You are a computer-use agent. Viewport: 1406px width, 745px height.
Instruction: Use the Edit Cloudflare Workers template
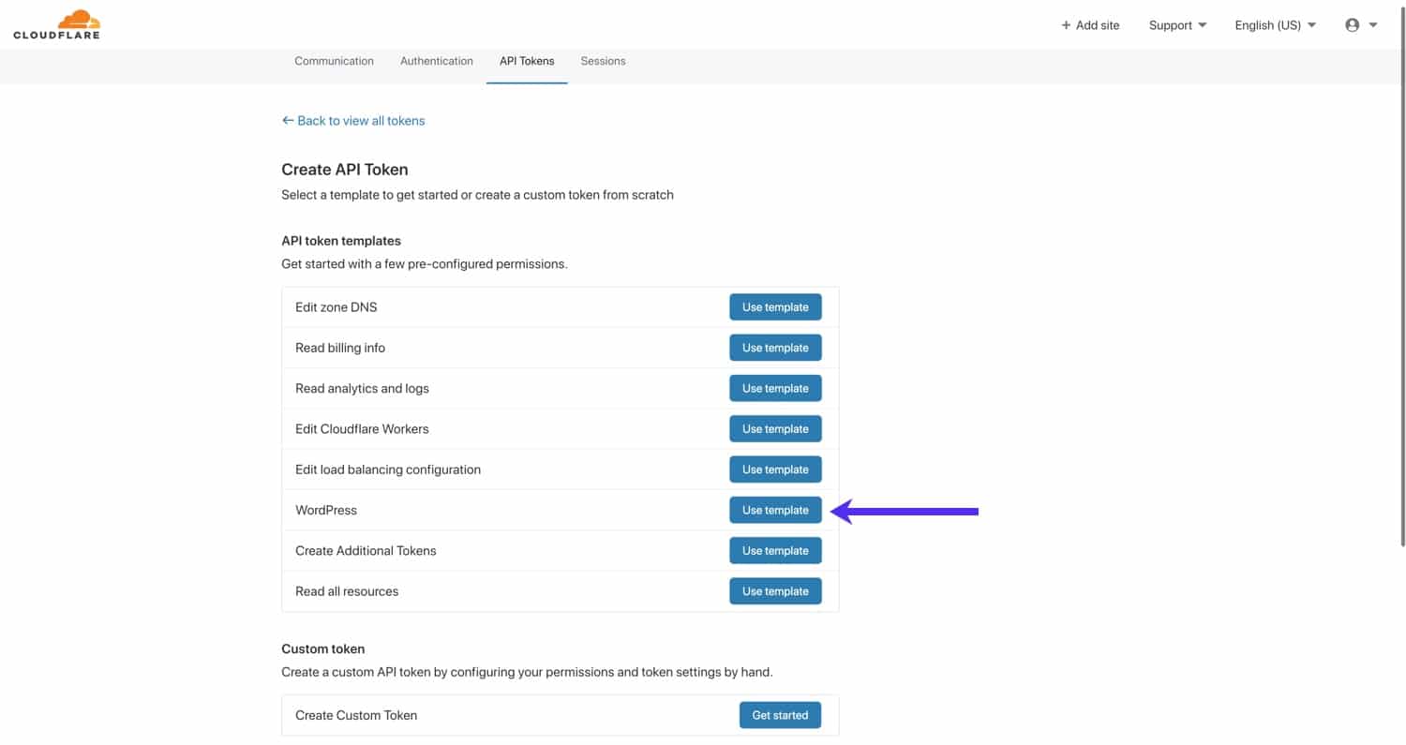[775, 428]
